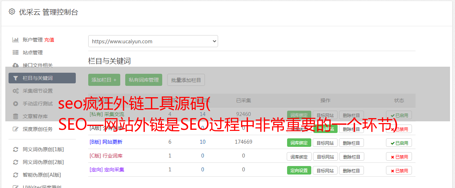
Task: Click the 已采集 column header
Action: (244, 100)
